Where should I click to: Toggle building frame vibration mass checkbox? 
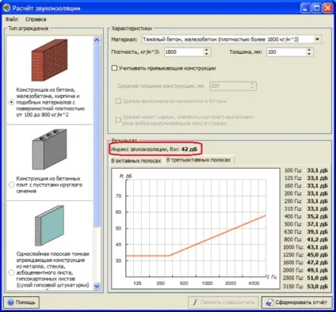click(x=118, y=120)
